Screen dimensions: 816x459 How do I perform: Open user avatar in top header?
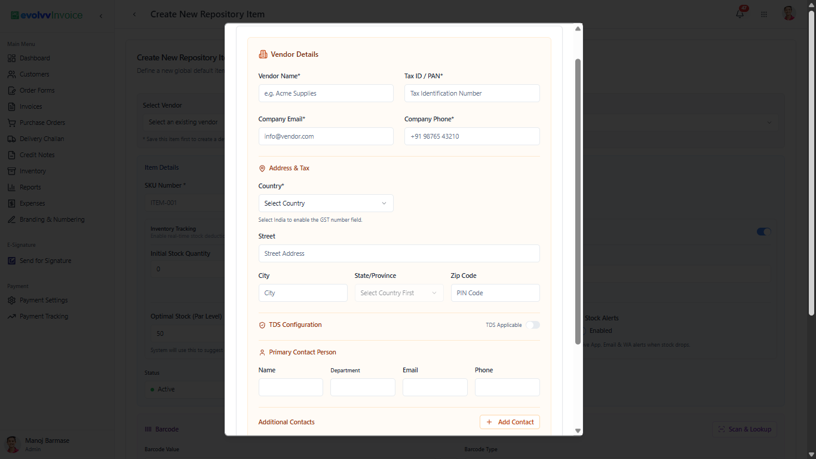(789, 14)
